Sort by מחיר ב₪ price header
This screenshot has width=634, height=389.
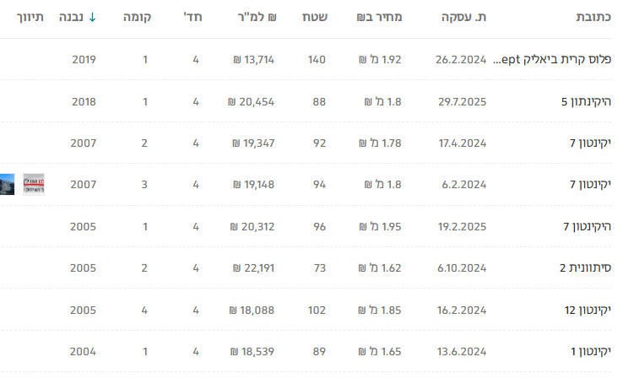(381, 17)
